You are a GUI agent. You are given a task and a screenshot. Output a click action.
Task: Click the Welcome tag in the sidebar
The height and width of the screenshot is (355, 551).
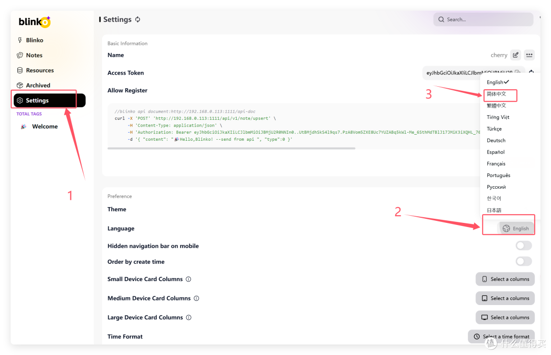[x=45, y=126]
